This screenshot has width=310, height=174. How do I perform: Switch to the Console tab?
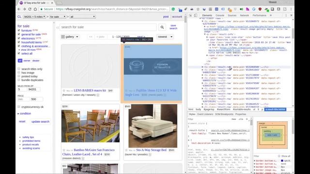tap(220, 15)
